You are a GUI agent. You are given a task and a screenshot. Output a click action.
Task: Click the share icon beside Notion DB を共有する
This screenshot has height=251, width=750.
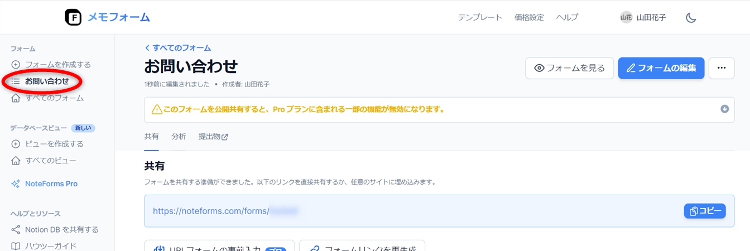16,230
